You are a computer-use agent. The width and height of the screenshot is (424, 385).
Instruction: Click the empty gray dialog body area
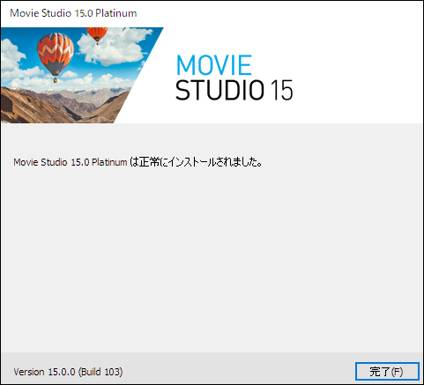(212, 258)
